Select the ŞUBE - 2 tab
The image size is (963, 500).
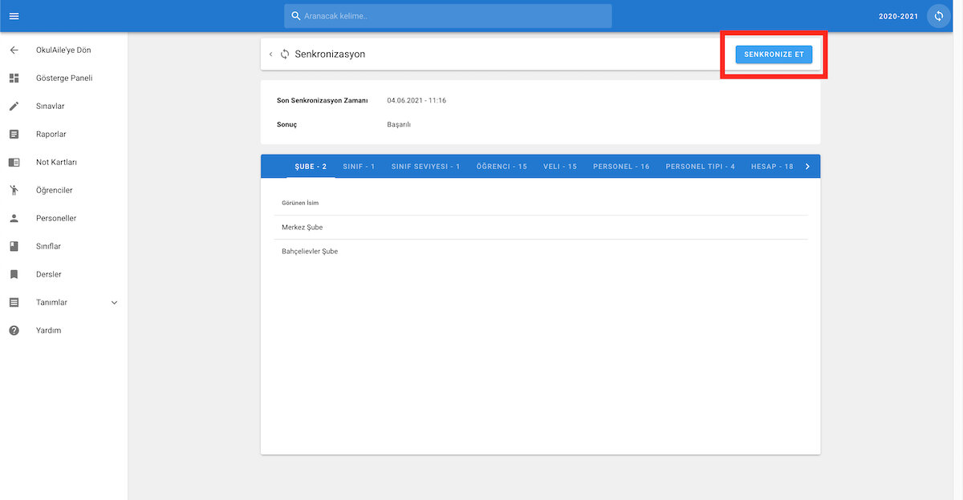pos(311,167)
